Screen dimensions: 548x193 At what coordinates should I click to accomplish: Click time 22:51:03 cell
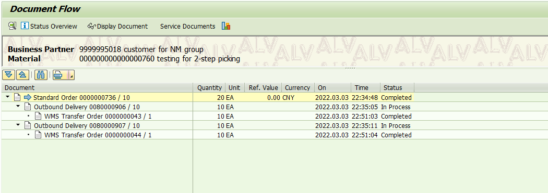coord(364,117)
